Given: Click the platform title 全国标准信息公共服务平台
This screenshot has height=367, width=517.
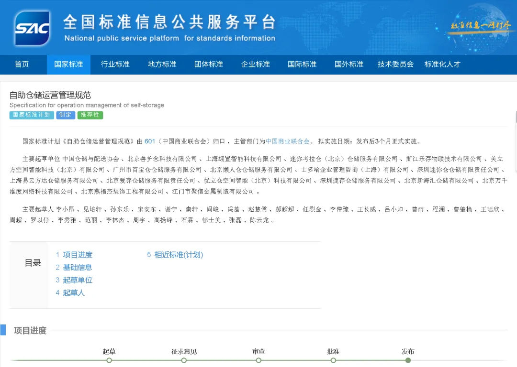Looking at the screenshot, I should 169,22.
